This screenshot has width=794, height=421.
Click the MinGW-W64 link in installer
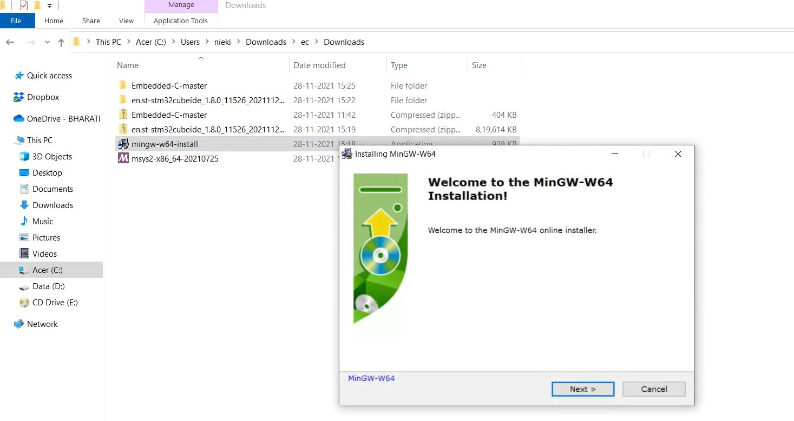coord(371,378)
